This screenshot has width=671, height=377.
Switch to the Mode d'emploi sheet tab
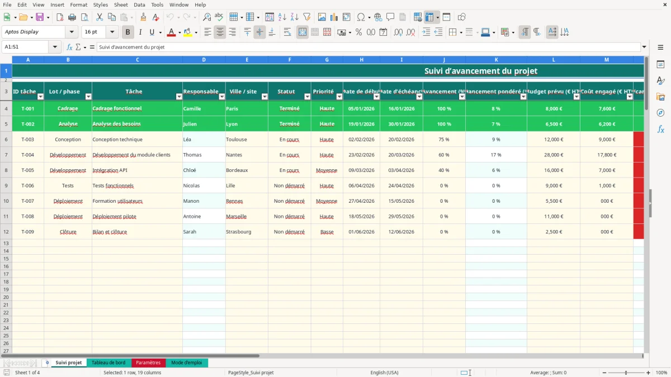click(x=187, y=362)
